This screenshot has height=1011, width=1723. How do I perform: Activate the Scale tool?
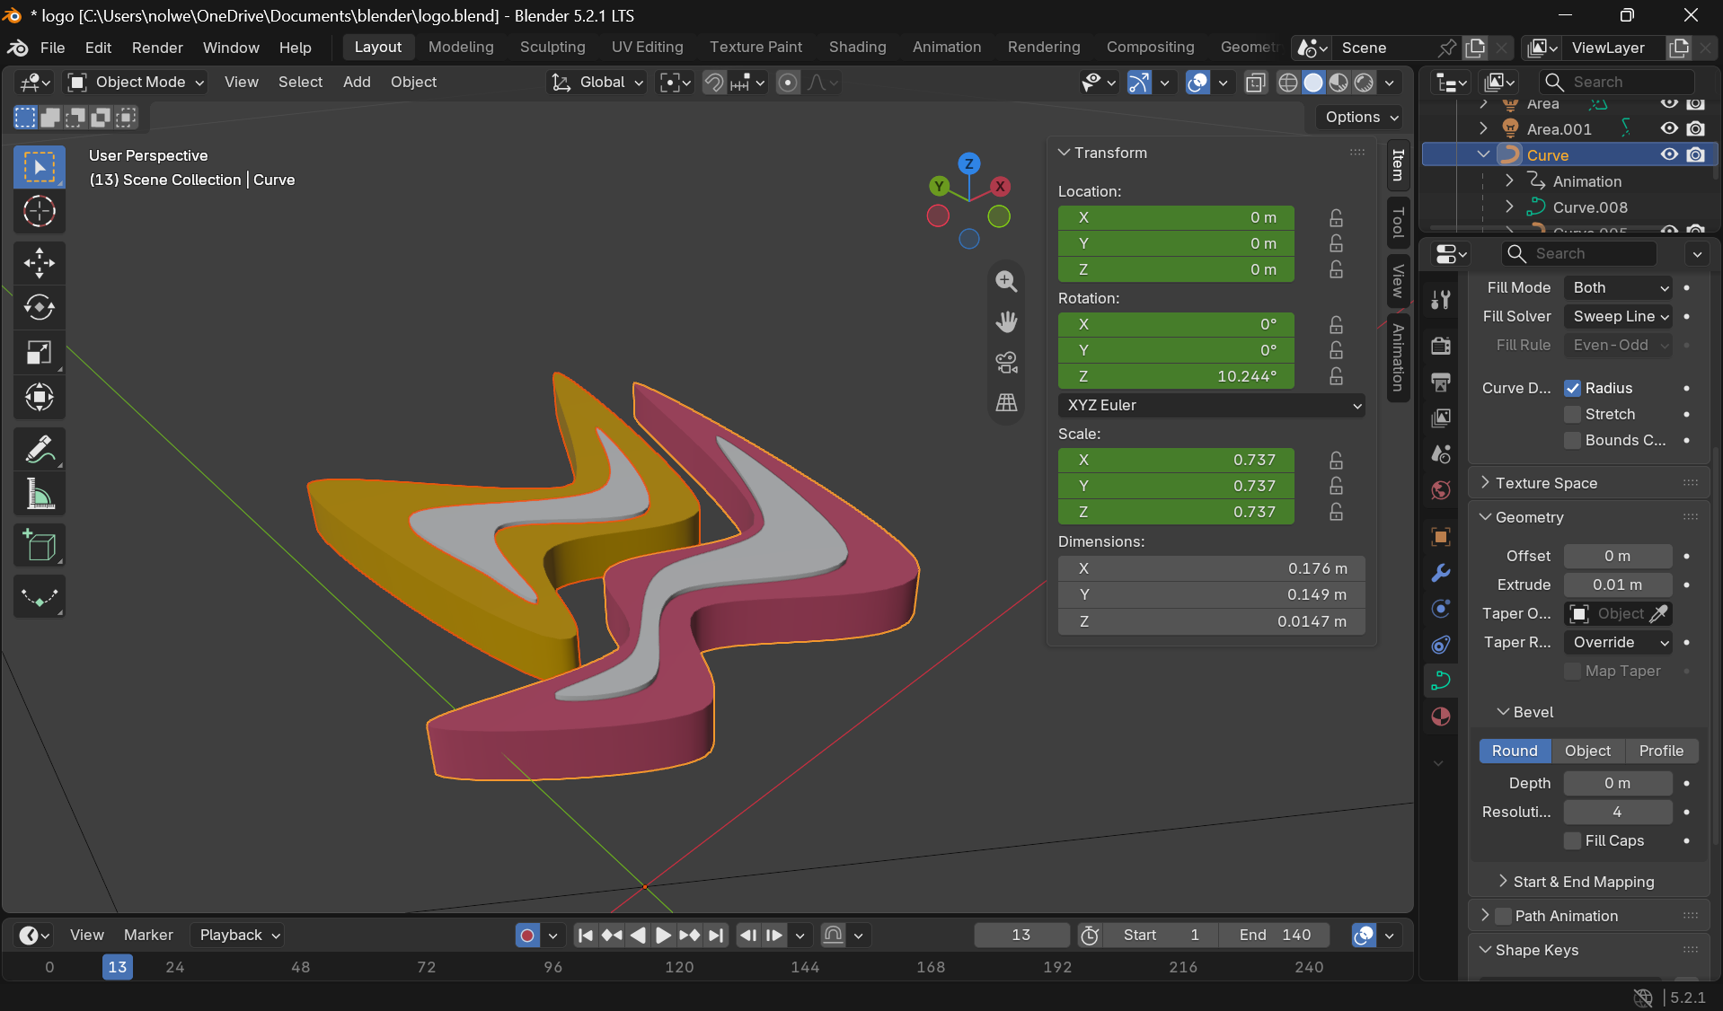tap(40, 353)
